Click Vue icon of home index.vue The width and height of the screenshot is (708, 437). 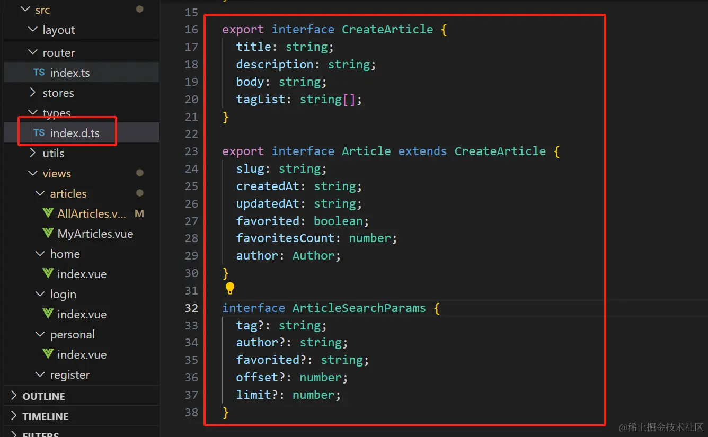[x=48, y=274]
